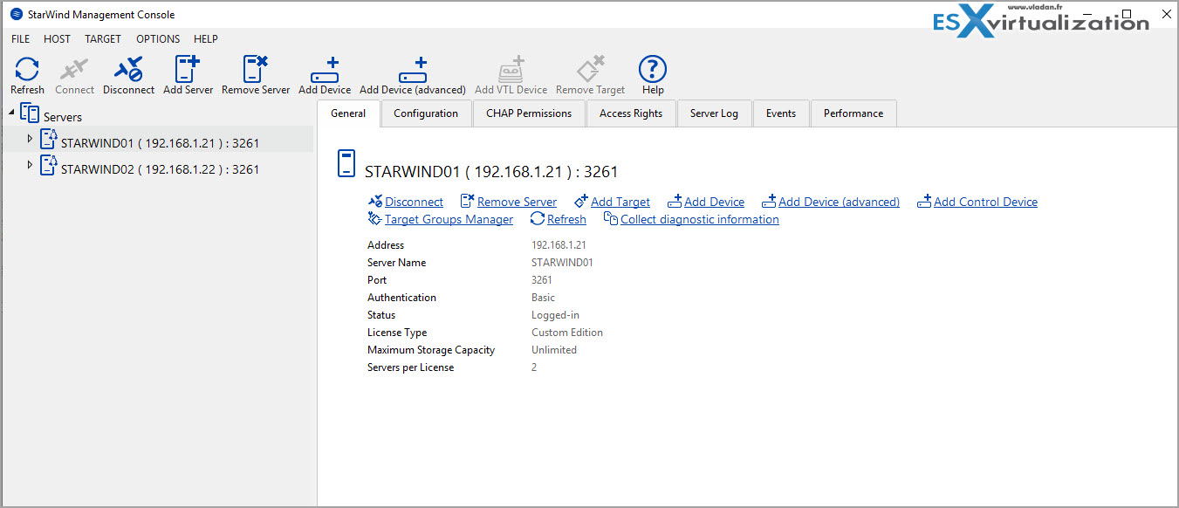
Task: Click the greyed Connect toolbar icon
Action: pyautogui.click(x=74, y=70)
